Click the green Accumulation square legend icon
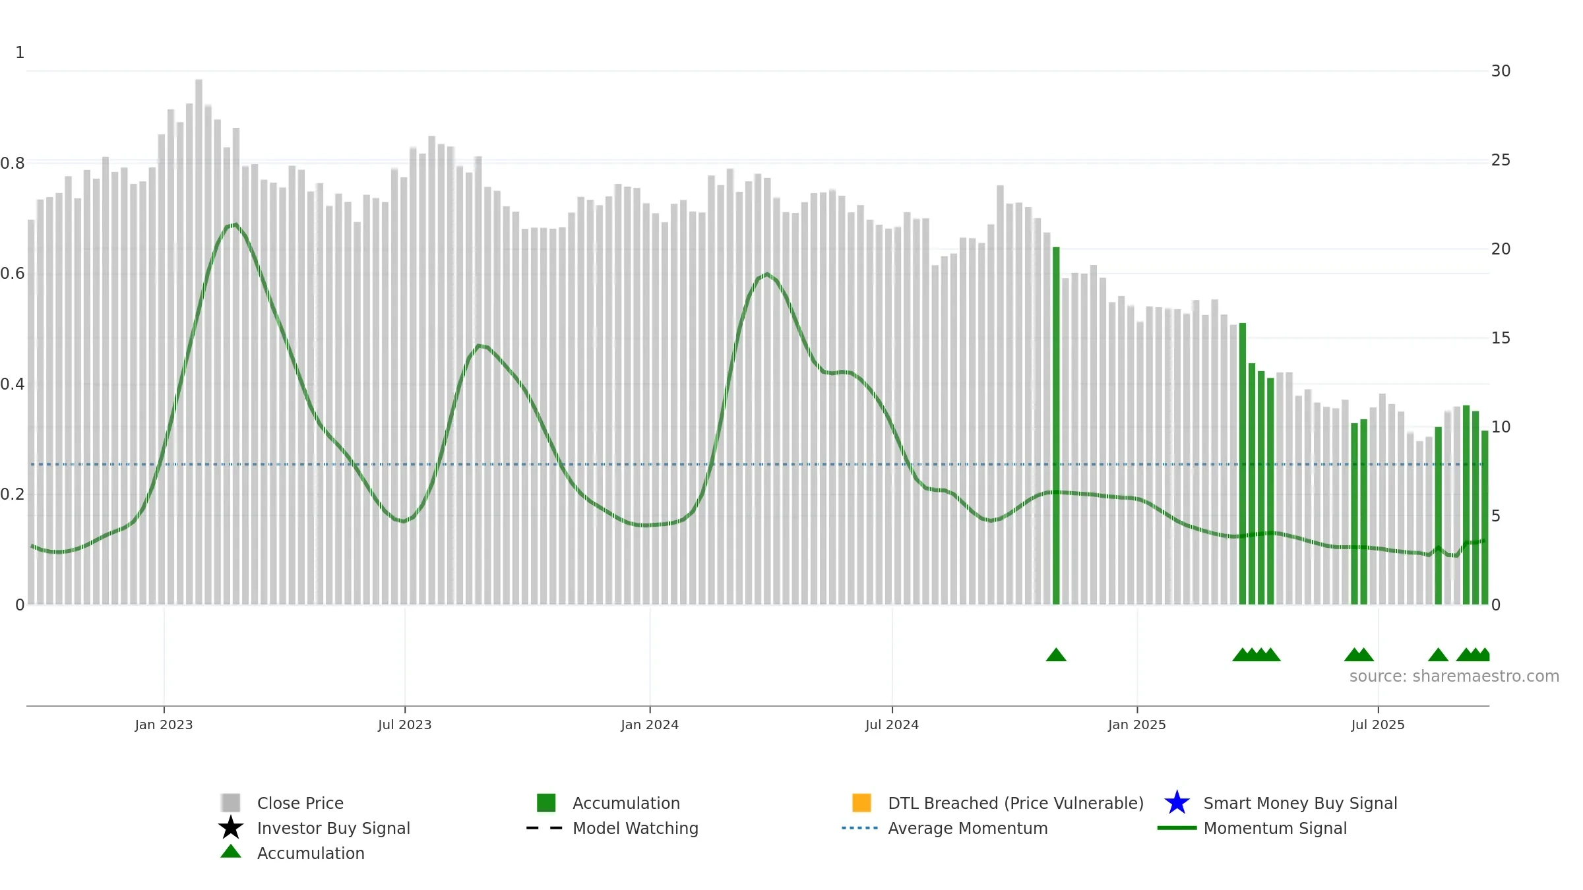This screenshot has height=890, width=1583. click(x=546, y=802)
